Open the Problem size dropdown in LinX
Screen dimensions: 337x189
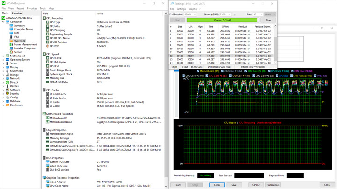click(190, 14)
